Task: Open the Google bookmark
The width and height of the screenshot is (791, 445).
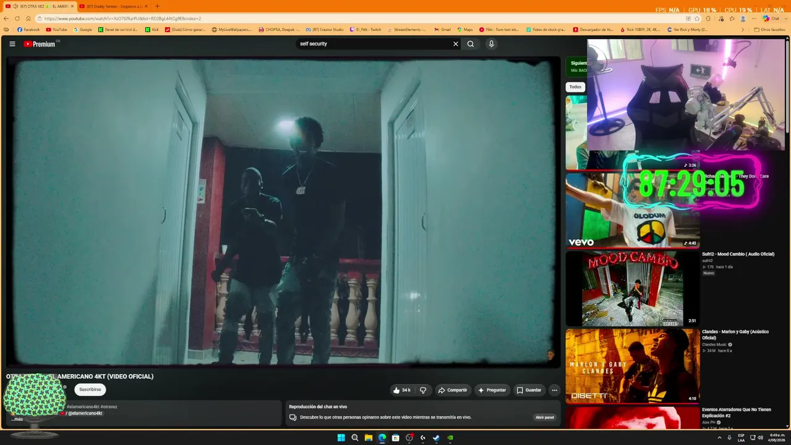Action: click(x=82, y=30)
